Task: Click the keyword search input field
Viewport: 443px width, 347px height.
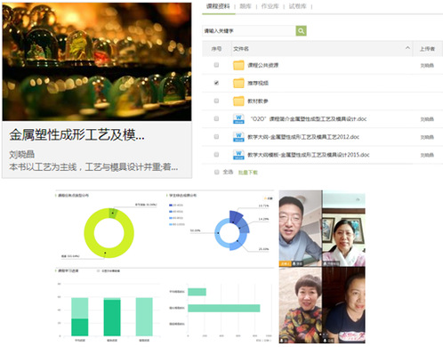Action: 249,31
